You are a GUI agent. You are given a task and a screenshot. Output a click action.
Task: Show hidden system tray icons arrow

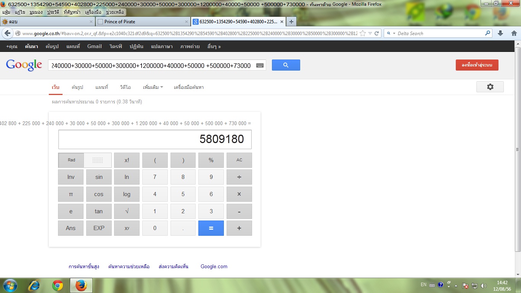point(456,285)
